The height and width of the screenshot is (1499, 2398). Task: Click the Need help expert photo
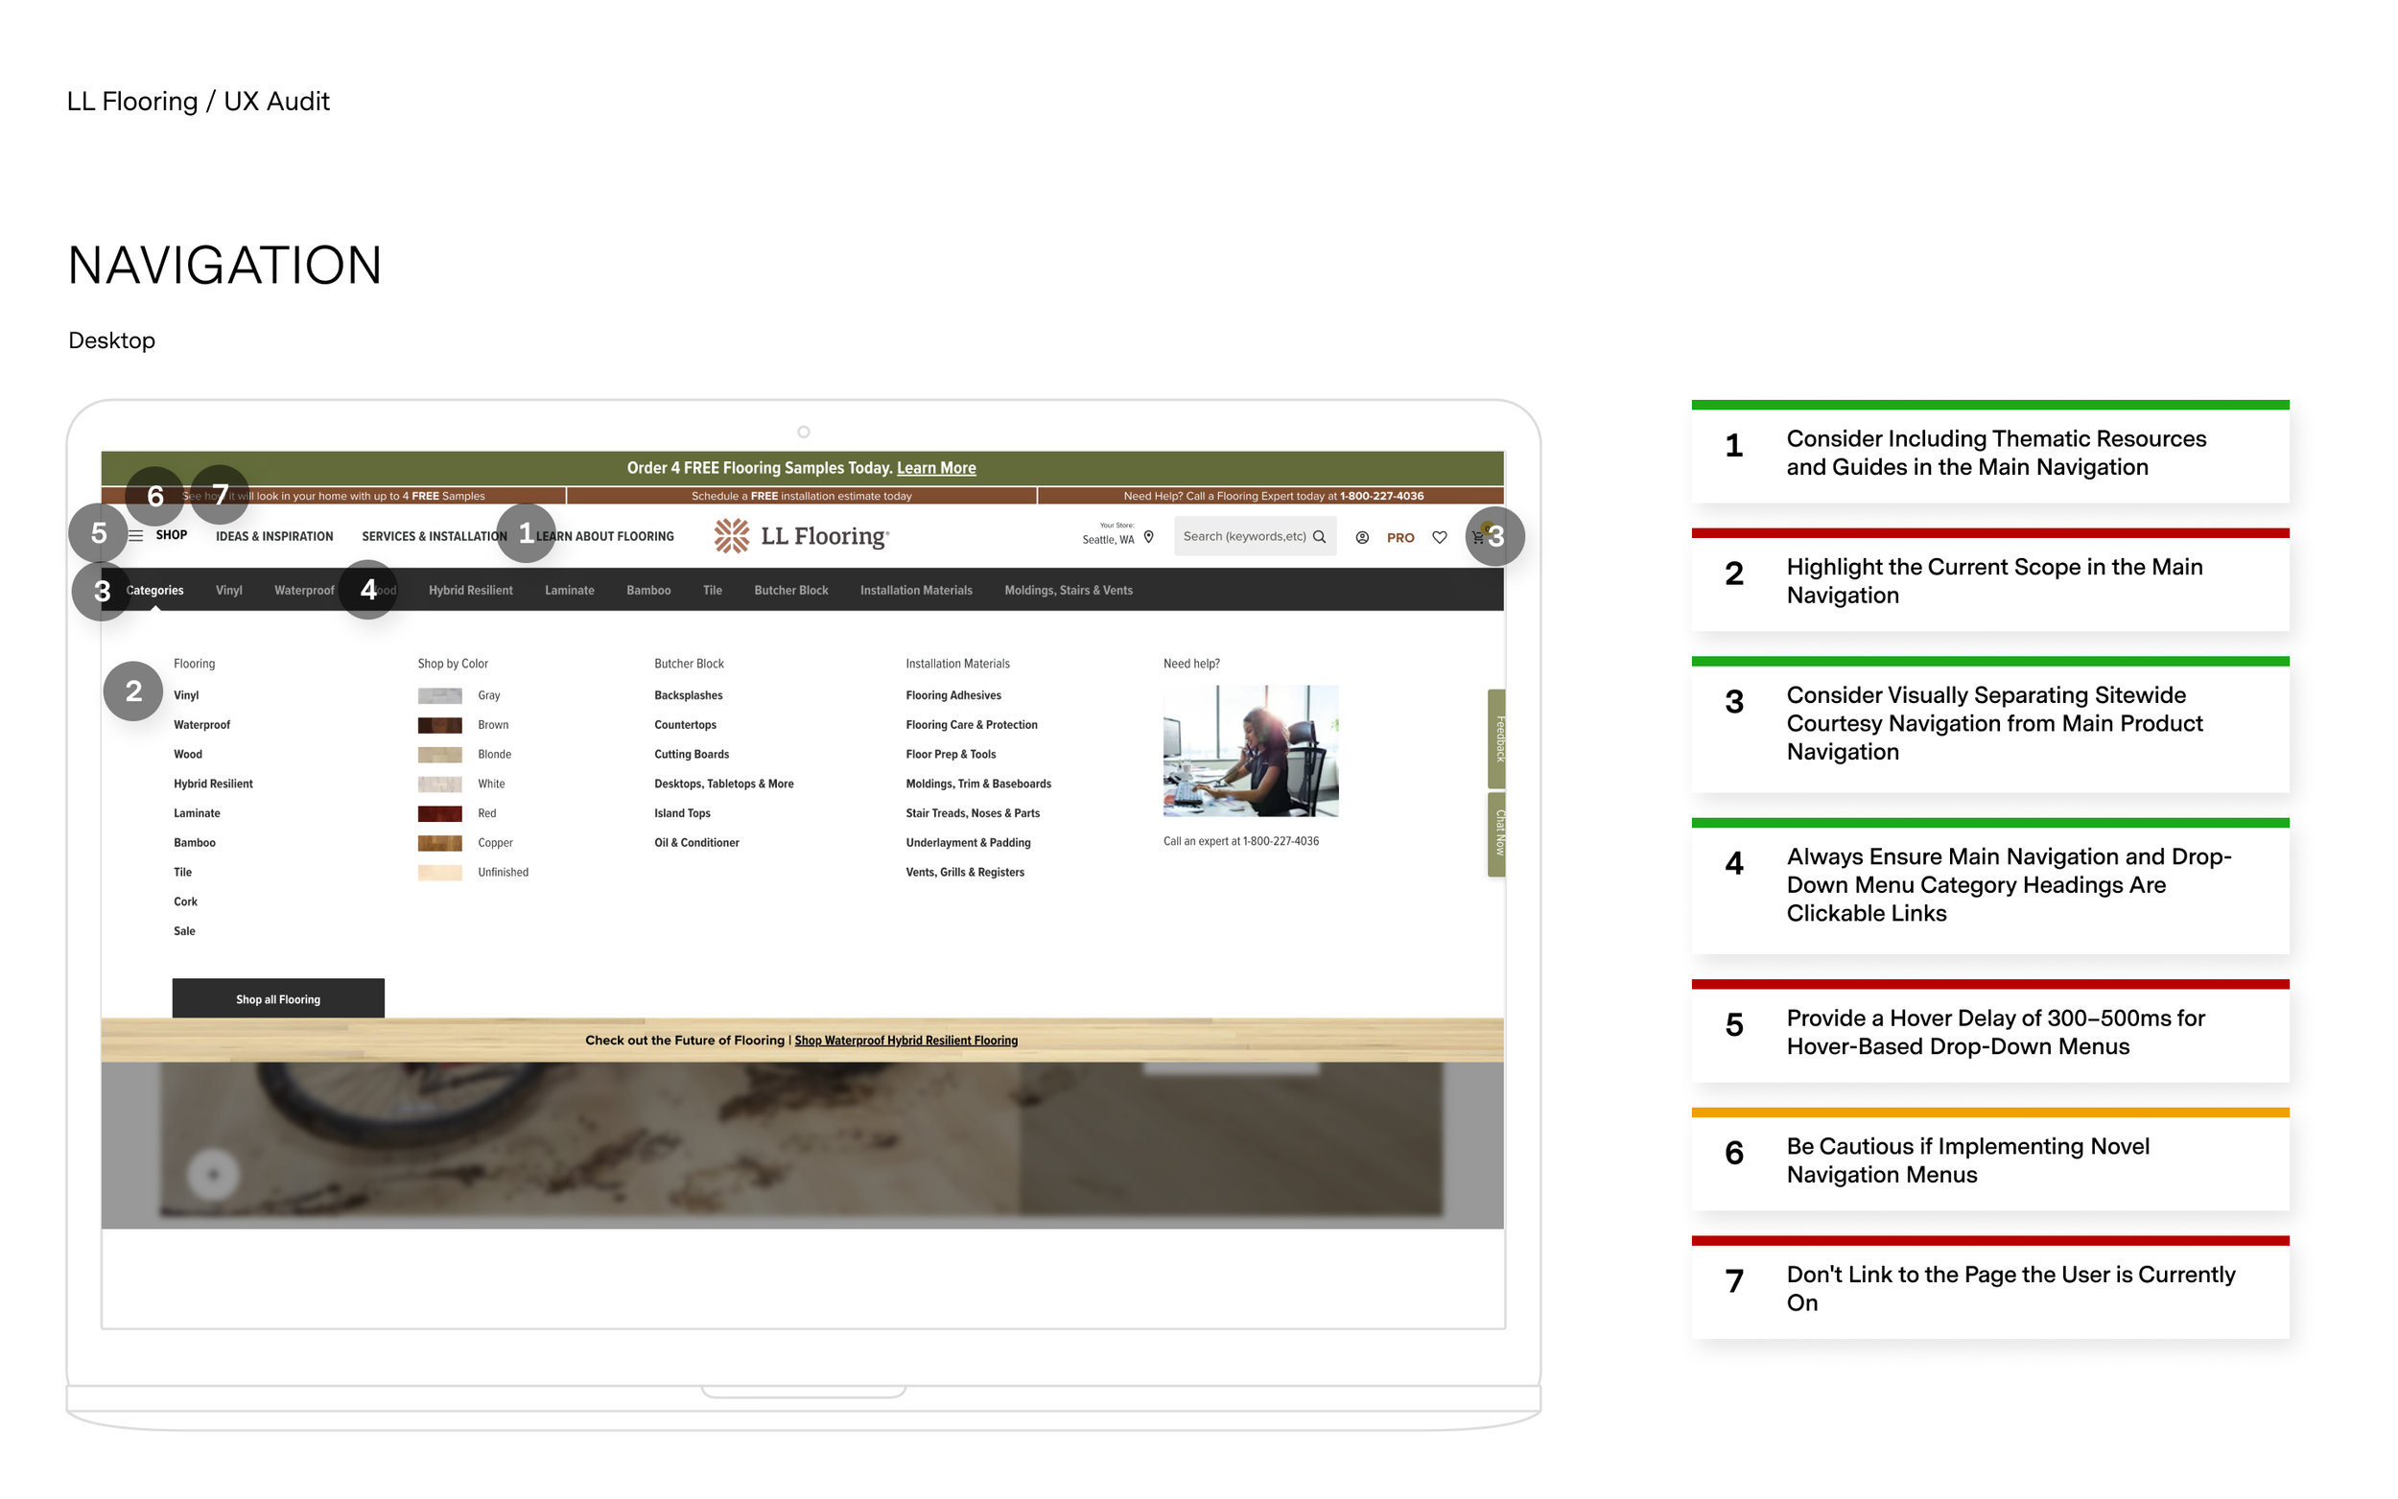1250,751
